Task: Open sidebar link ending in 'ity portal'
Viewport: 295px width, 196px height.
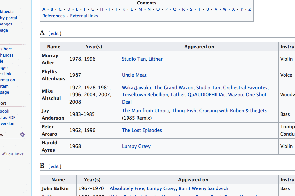Action: (9, 18)
